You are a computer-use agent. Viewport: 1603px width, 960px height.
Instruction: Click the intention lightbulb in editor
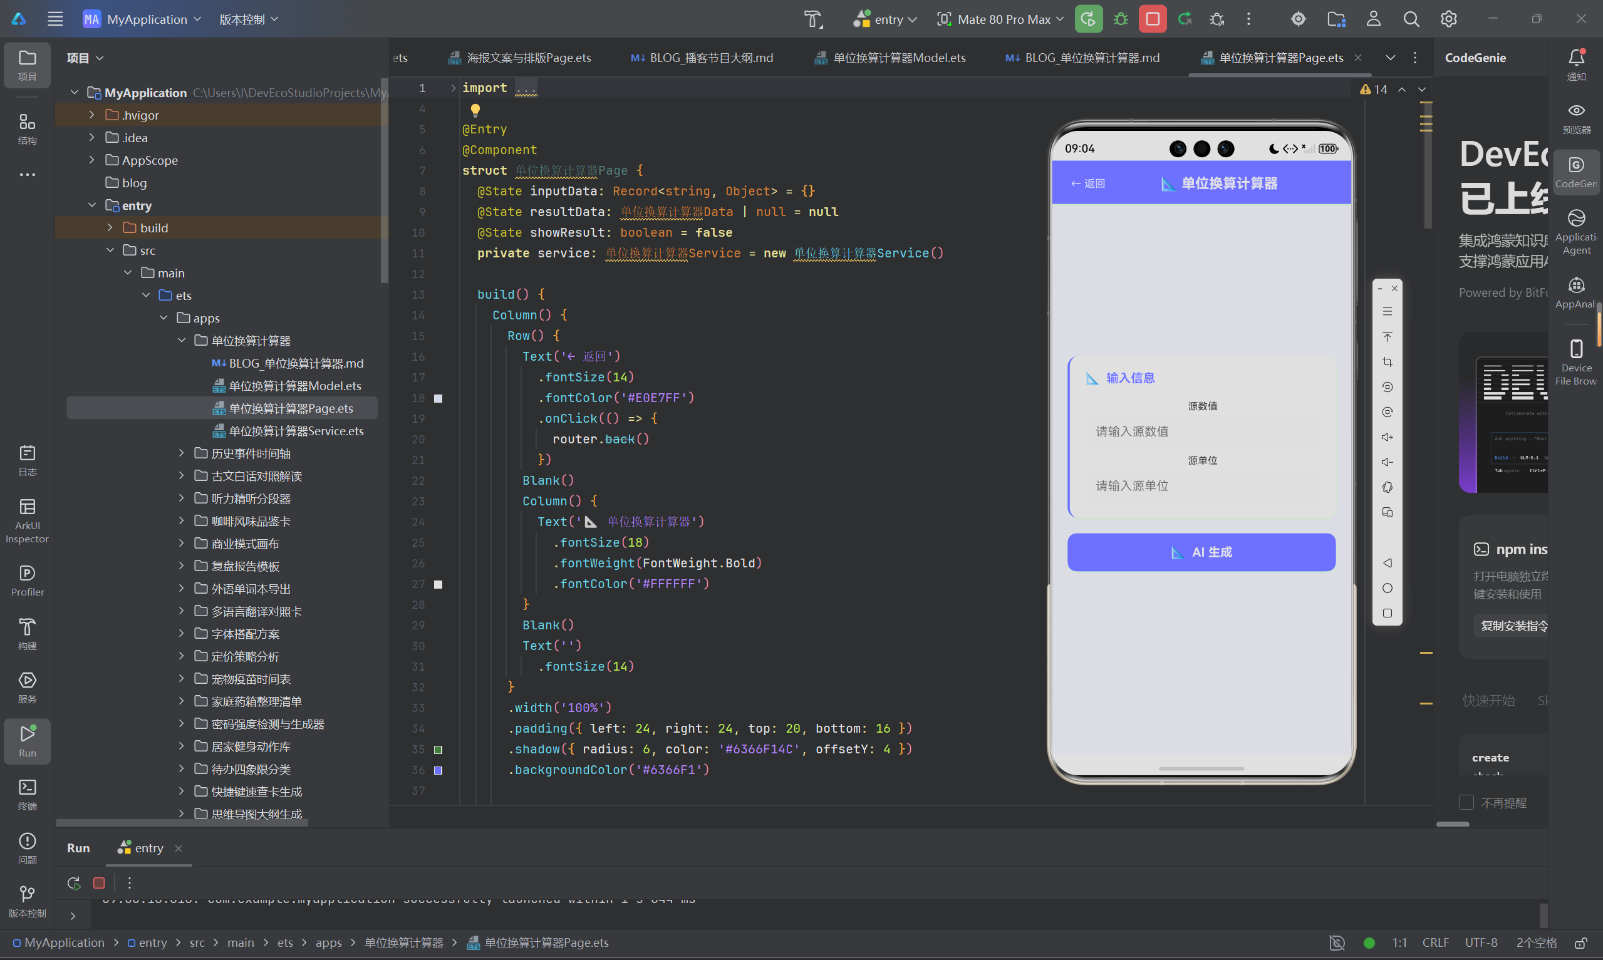pyautogui.click(x=475, y=110)
